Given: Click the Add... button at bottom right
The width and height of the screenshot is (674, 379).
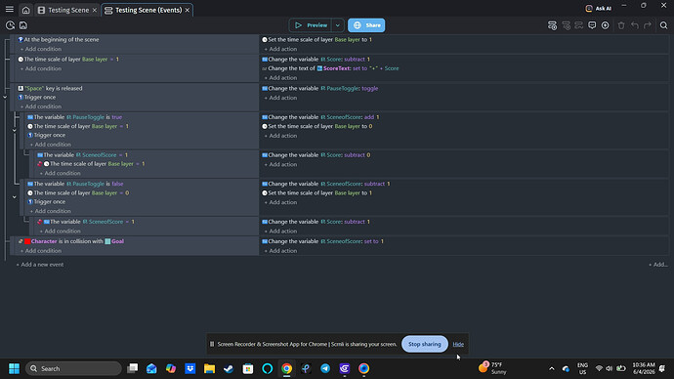Looking at the screenshot, I should (658, 265).
